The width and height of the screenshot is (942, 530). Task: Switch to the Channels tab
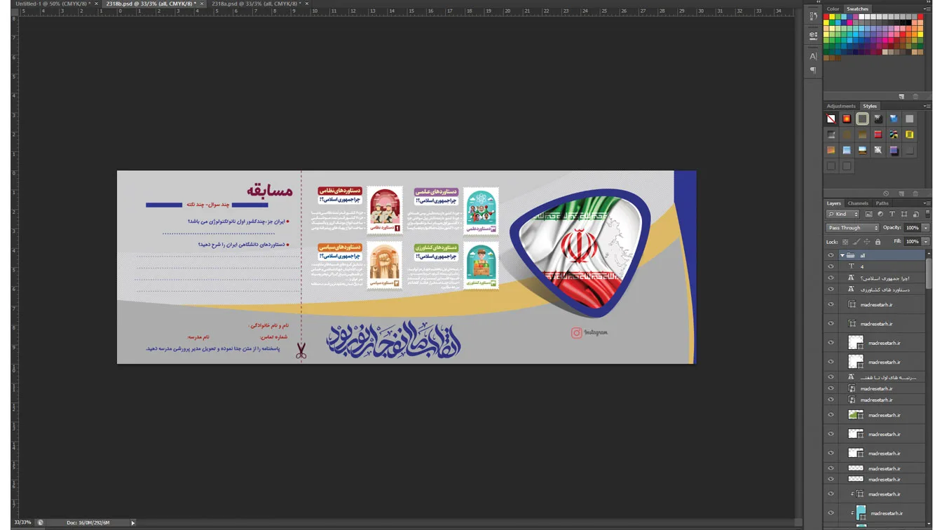[858, 203]
